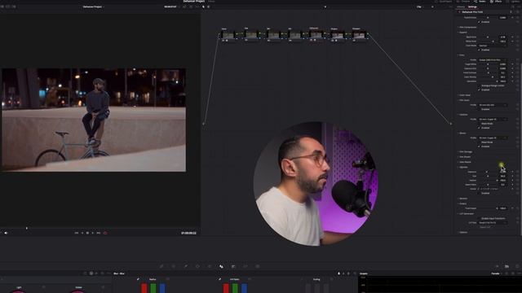Toggle Enabled checkbox under Expand section
Image resolution: width=522 pixels, height=293 pixels.
tap(480, 50)
